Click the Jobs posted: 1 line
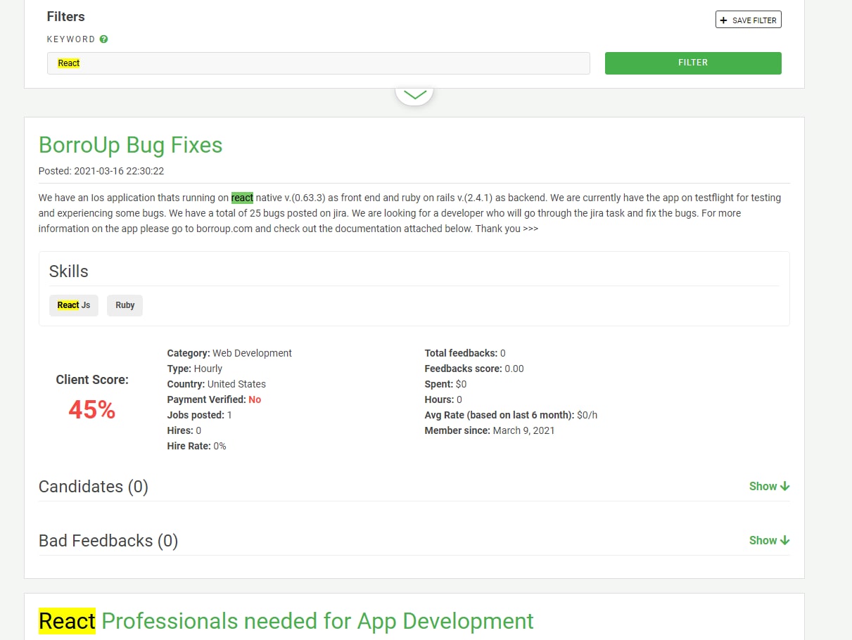 click(200, 415)
